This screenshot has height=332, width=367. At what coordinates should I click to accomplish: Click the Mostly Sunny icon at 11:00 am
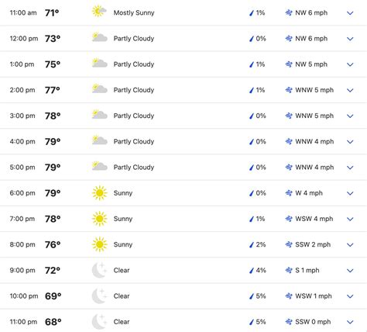(99, 12)
